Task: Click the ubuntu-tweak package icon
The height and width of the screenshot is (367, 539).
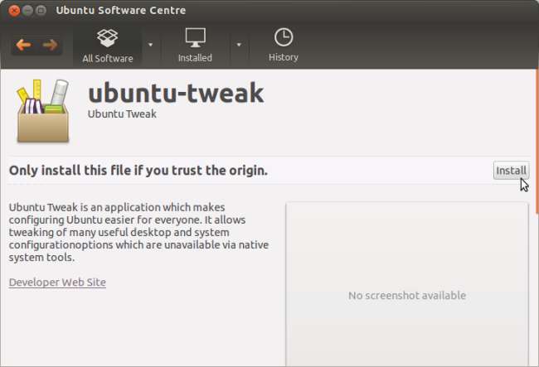Action: (42, 111)
